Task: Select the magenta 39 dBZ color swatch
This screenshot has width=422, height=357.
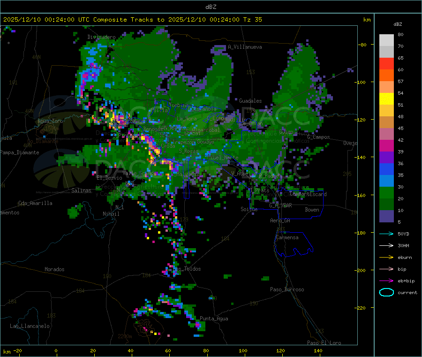Action: [x=386, y=145]
